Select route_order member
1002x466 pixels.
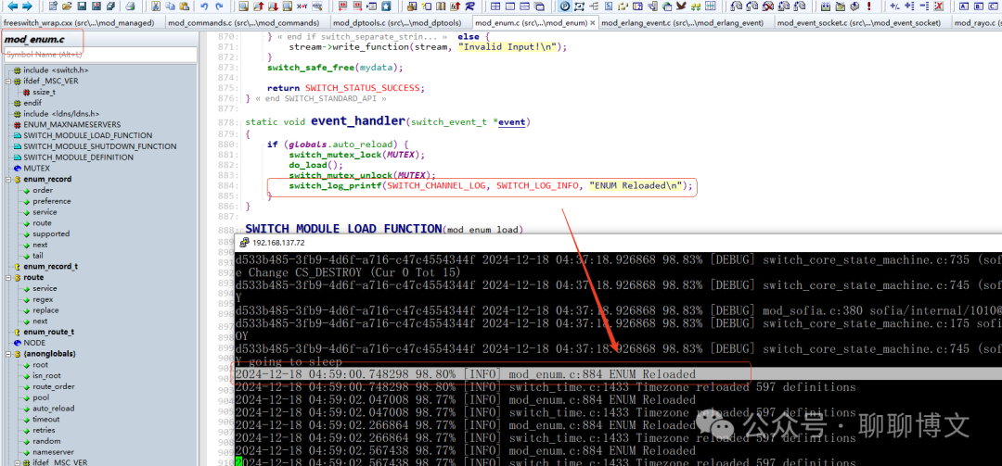[54, 387]
